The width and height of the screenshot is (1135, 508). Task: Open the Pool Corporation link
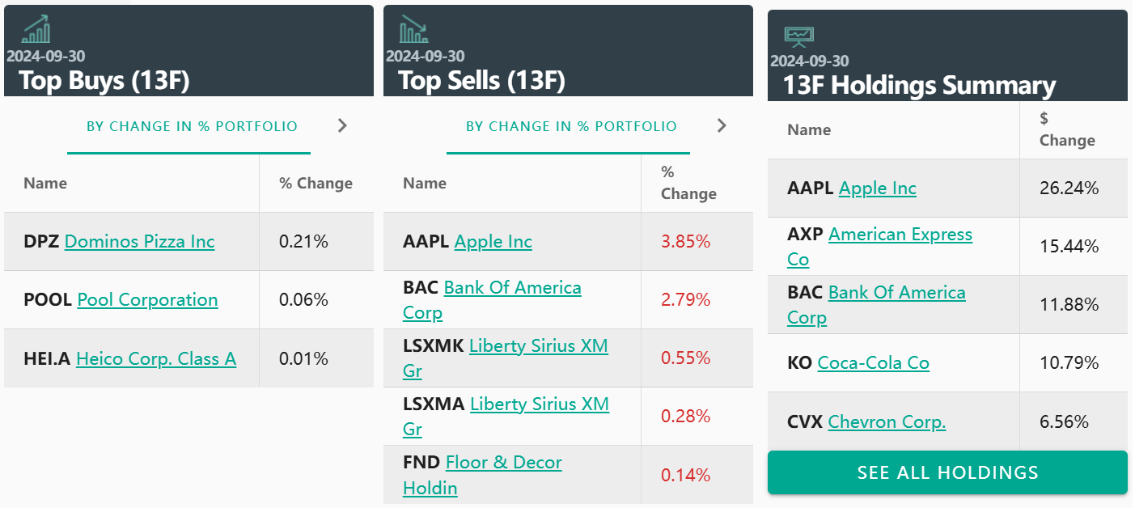click(147, 300)
